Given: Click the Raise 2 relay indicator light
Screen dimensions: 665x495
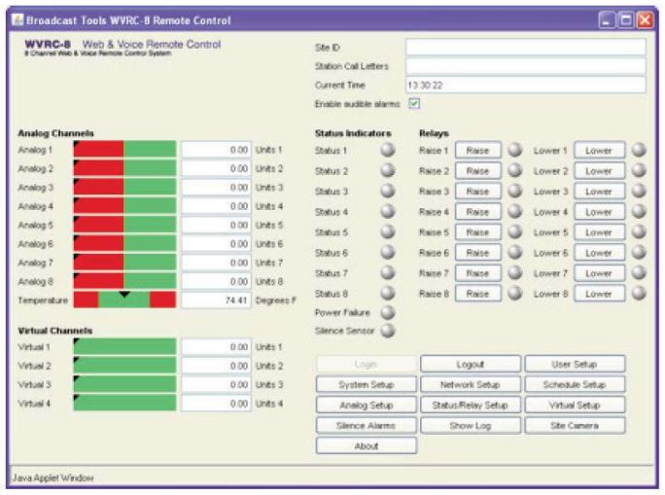Looking at the screenshot, I should point(515,170).
